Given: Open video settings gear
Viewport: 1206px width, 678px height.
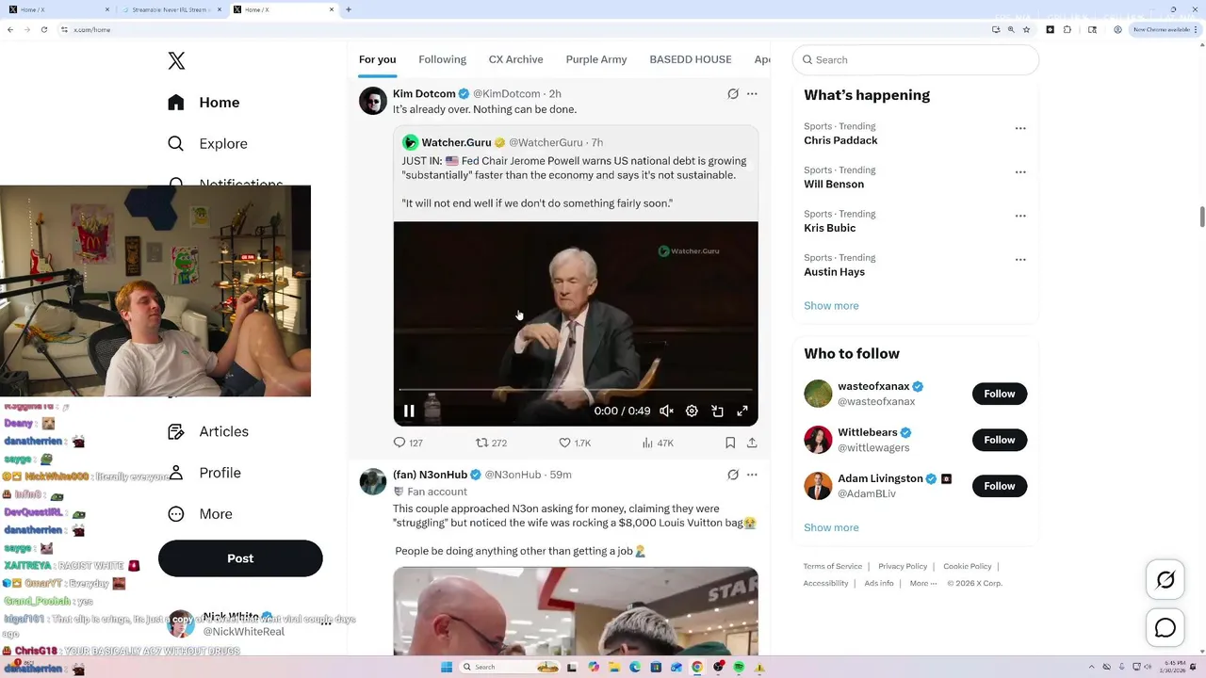Looking at the screenshot, I should click(x=692, y=411).
